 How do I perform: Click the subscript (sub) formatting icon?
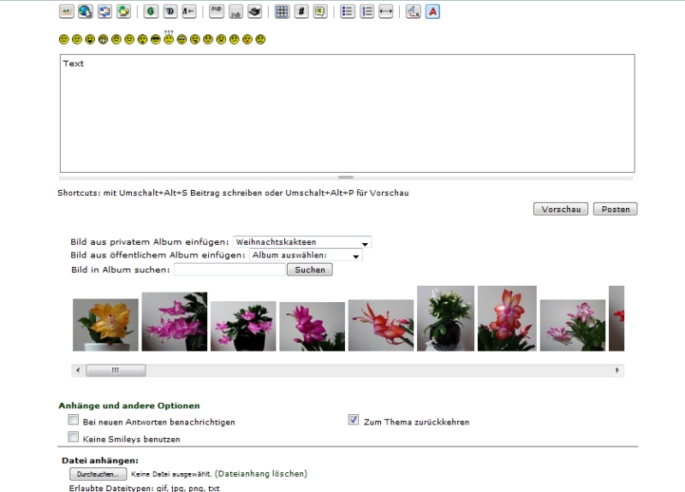[235, 12]
